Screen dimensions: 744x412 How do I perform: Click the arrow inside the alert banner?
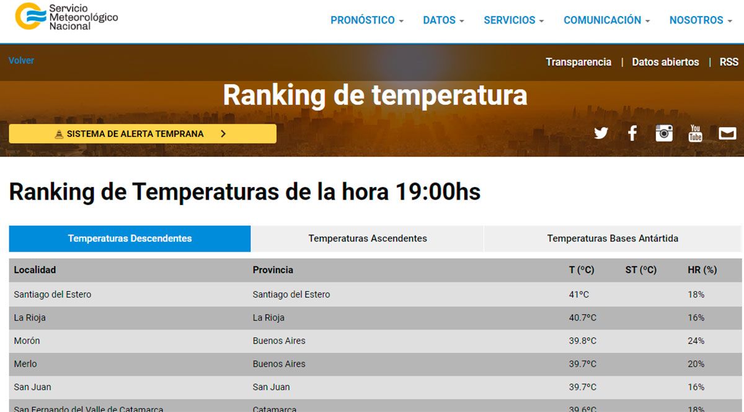point(224,133)
